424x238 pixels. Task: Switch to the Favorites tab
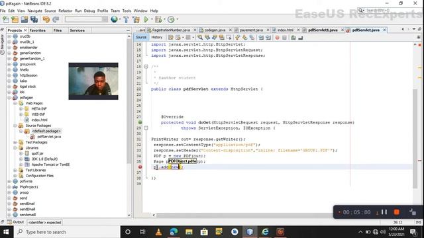(38, 30)
